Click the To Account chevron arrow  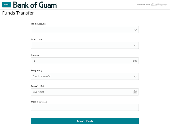[135, 45]
